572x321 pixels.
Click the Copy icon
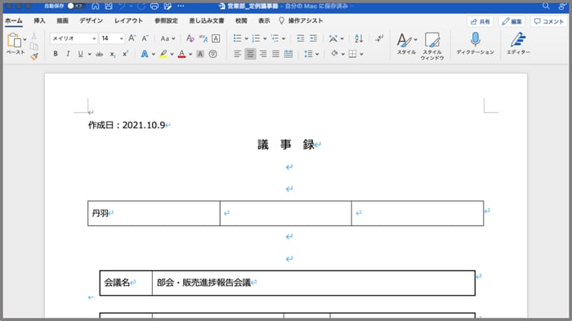point(34,46)
